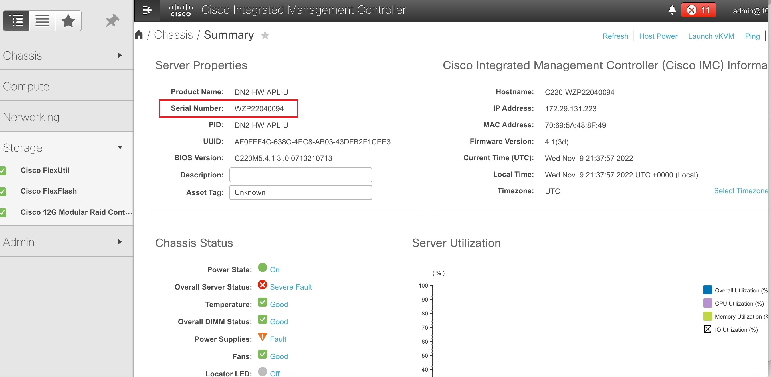Launch vKVM from the top links
The width and height of the screenshot is (771, 377).
click(x=711, y=36)
